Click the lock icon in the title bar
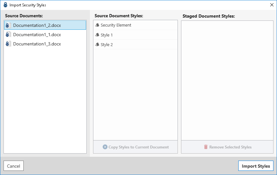277x175 pixels. [x=5, y=5]
